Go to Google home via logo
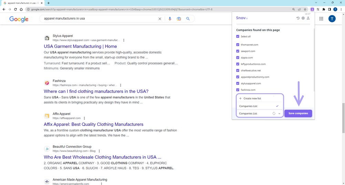Viewport: 345px width, 185px height. coord(19,19)
